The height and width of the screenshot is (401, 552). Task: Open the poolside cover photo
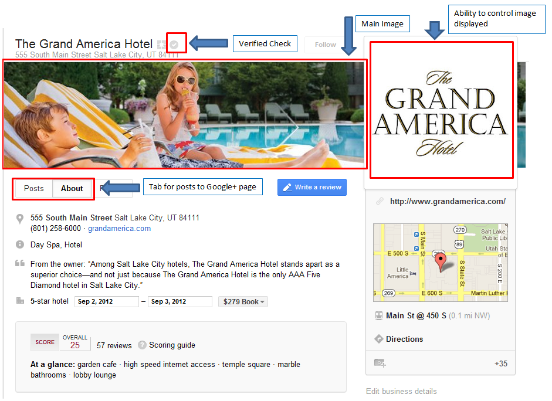tap(184, 115)
